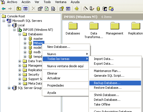Expand the MiBase database node
This screenshot has width=143, height=112.
tap(25, 43)
